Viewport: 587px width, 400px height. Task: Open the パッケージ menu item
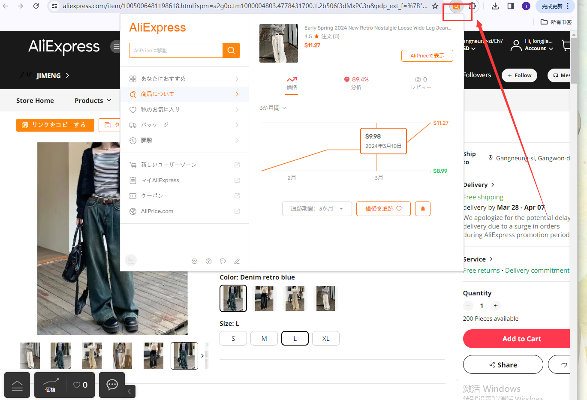click(x=184, y=125)
